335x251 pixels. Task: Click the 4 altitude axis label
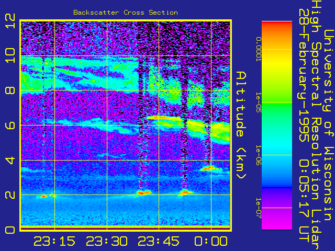[10, 160]
